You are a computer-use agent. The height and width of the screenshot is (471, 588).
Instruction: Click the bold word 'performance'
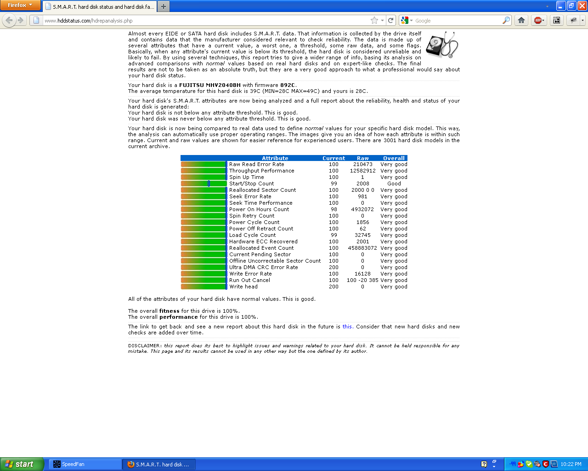click(x=179, y=317)
